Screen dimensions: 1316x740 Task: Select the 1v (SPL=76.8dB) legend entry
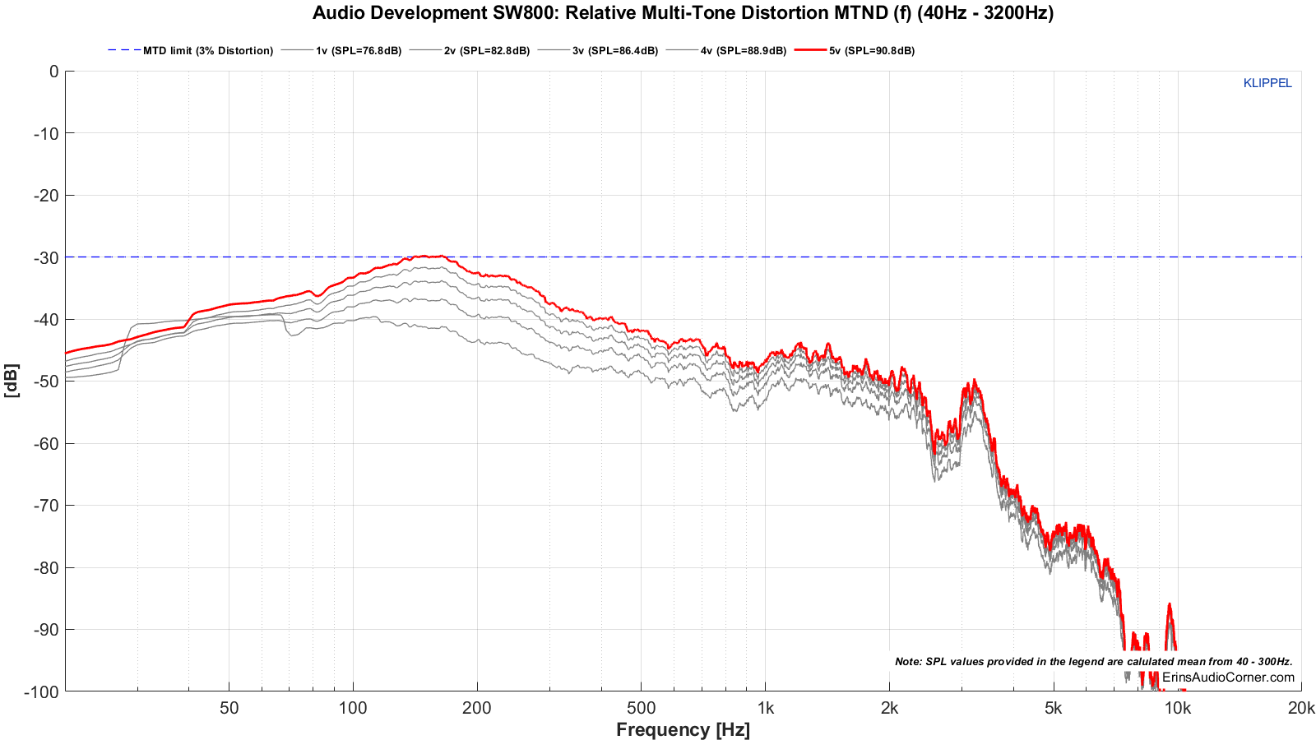[x=341, y=50]
